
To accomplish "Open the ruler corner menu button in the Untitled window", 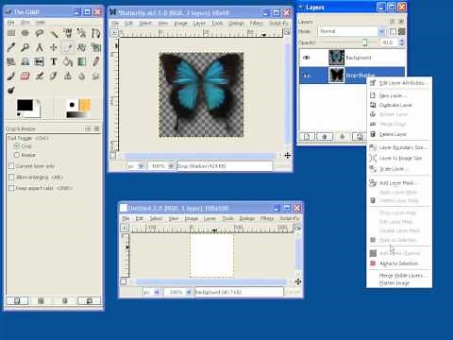I will (125, 228).
